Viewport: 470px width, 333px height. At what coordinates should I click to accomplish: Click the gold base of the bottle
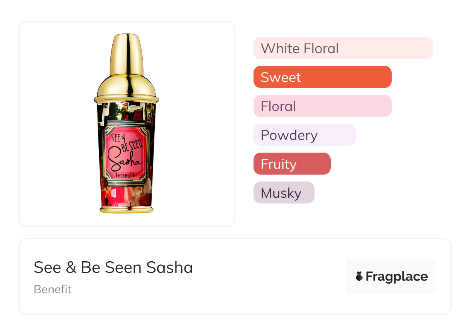click(x=127, y=210)
